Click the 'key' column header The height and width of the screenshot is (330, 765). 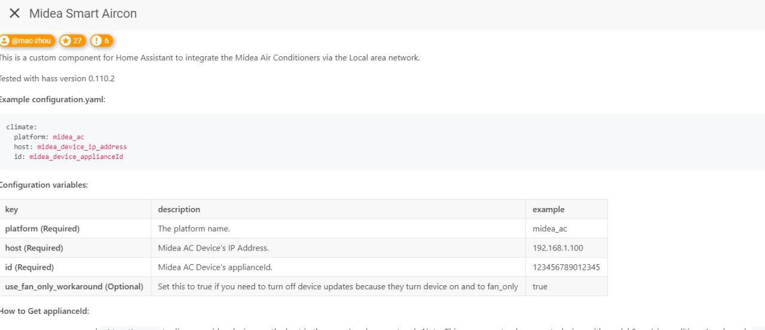75,209
